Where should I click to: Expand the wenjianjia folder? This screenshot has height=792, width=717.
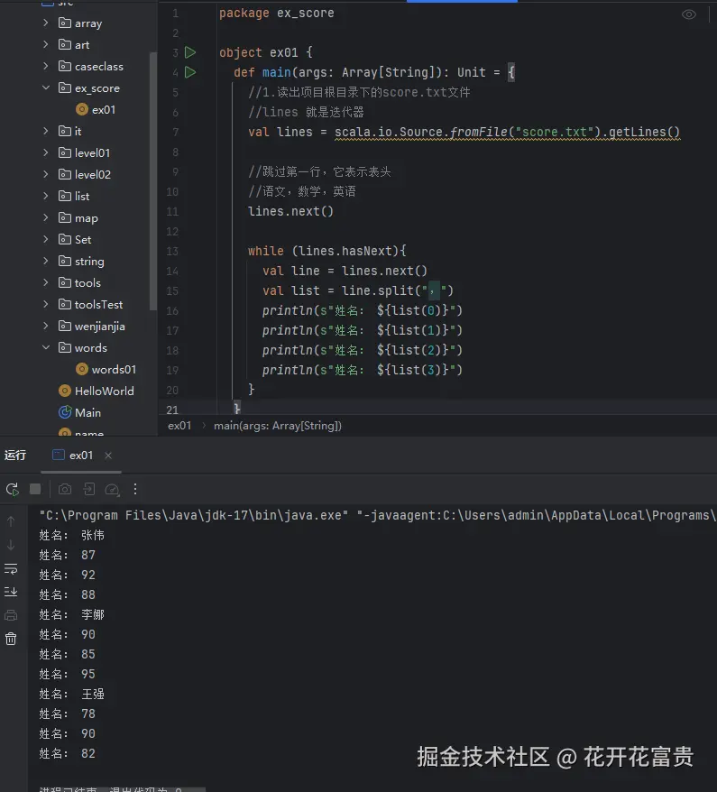[x=46, y=326]
